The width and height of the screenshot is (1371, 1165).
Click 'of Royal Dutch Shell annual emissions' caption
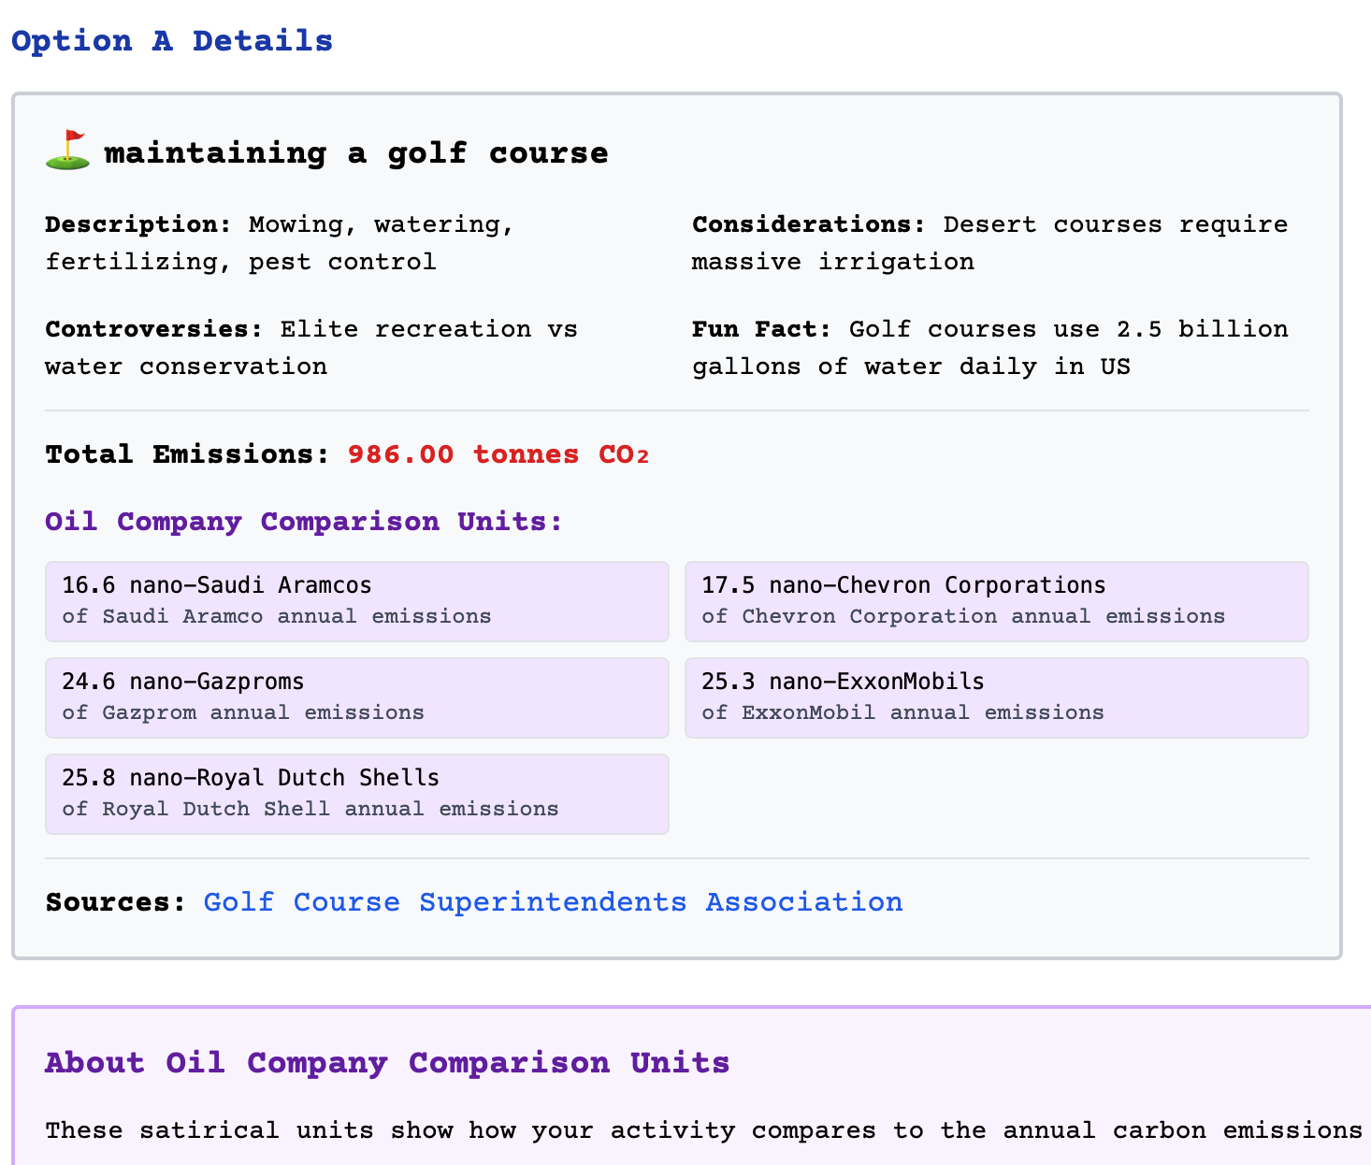(x=310, y=809)
